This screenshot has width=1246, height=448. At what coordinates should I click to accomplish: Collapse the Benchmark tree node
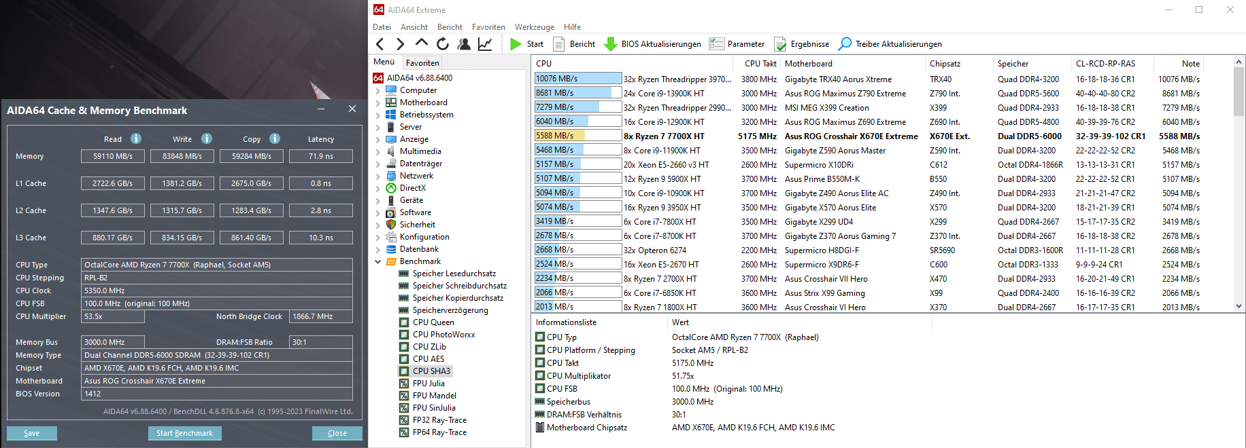[x=378, y=261]
